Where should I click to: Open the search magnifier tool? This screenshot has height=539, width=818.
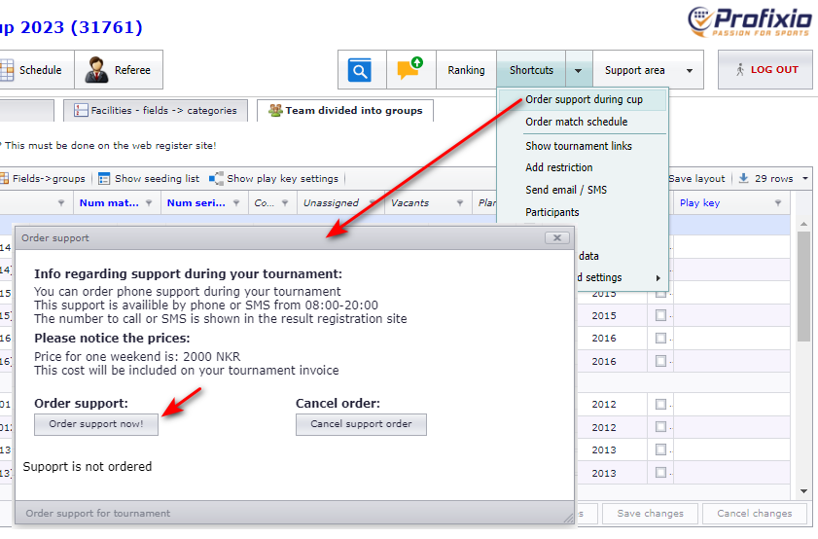coord(360,70)
